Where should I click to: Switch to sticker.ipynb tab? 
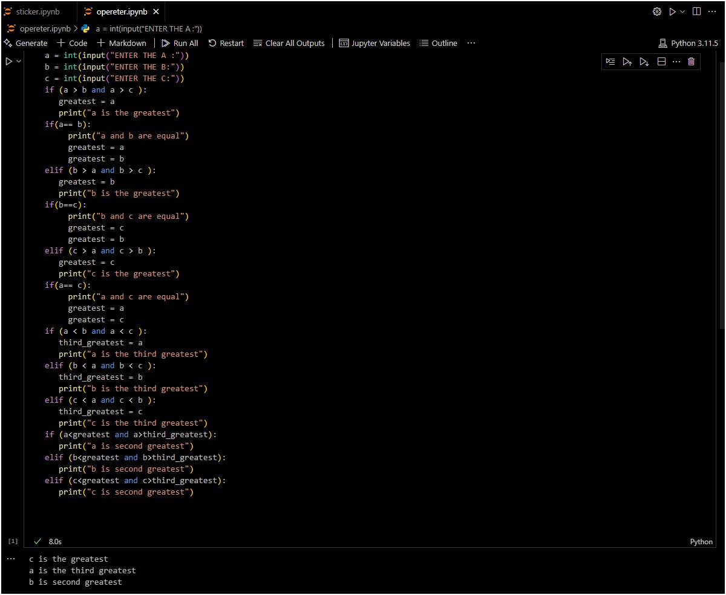point(38,11)
